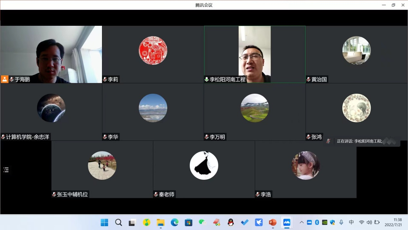Select 李松阳河南工程's video feed
The image size is (408, 230).
click(x=255, y=54)
